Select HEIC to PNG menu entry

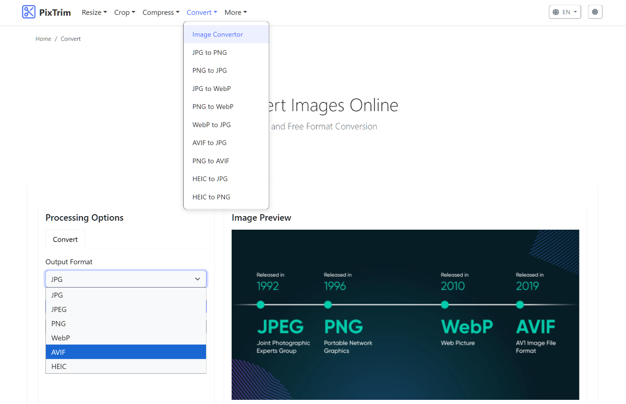211,197
